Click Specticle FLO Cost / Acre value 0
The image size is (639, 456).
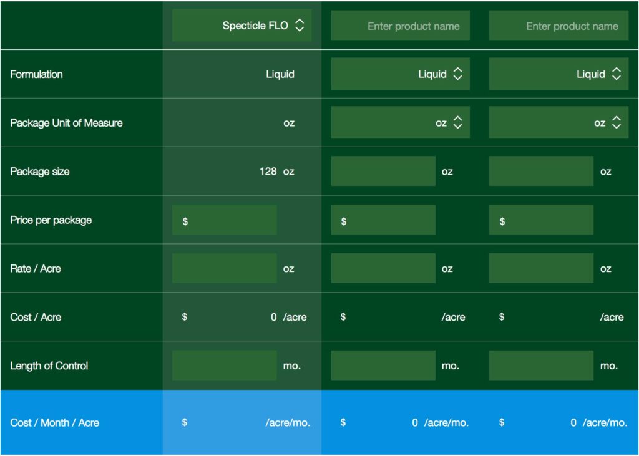274,317
